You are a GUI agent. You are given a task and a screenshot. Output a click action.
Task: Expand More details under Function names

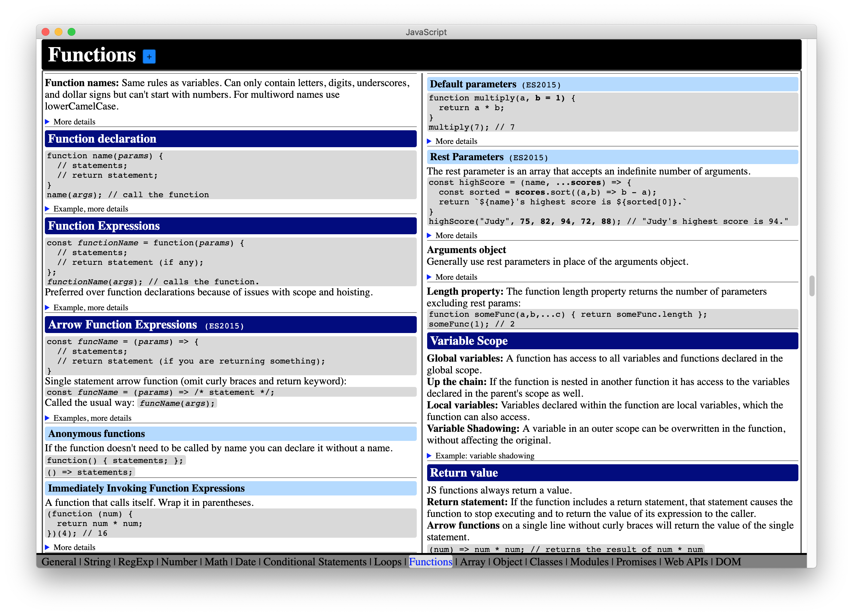(x=70, y=122)
